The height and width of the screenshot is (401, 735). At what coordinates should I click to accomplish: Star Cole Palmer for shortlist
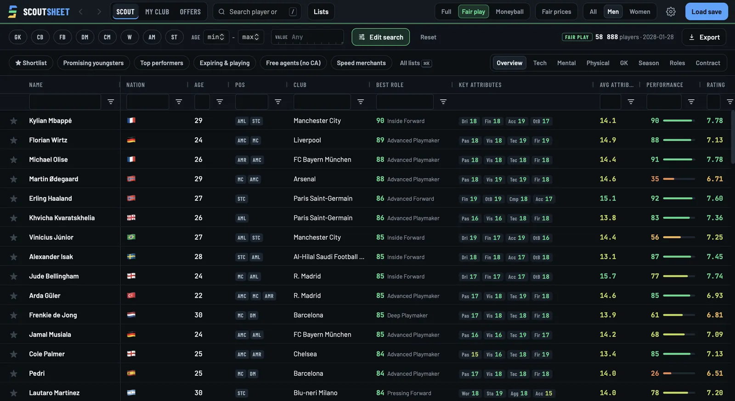(14, 354)
